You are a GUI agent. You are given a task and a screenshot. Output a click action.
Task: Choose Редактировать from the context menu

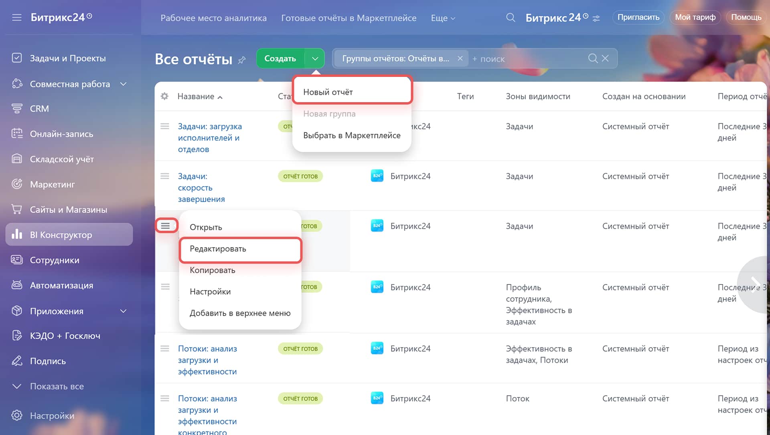click(240, 249)
